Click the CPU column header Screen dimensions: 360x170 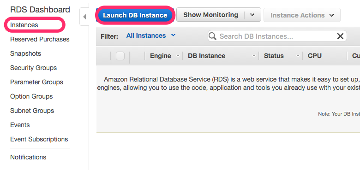(x=315, y=56)
